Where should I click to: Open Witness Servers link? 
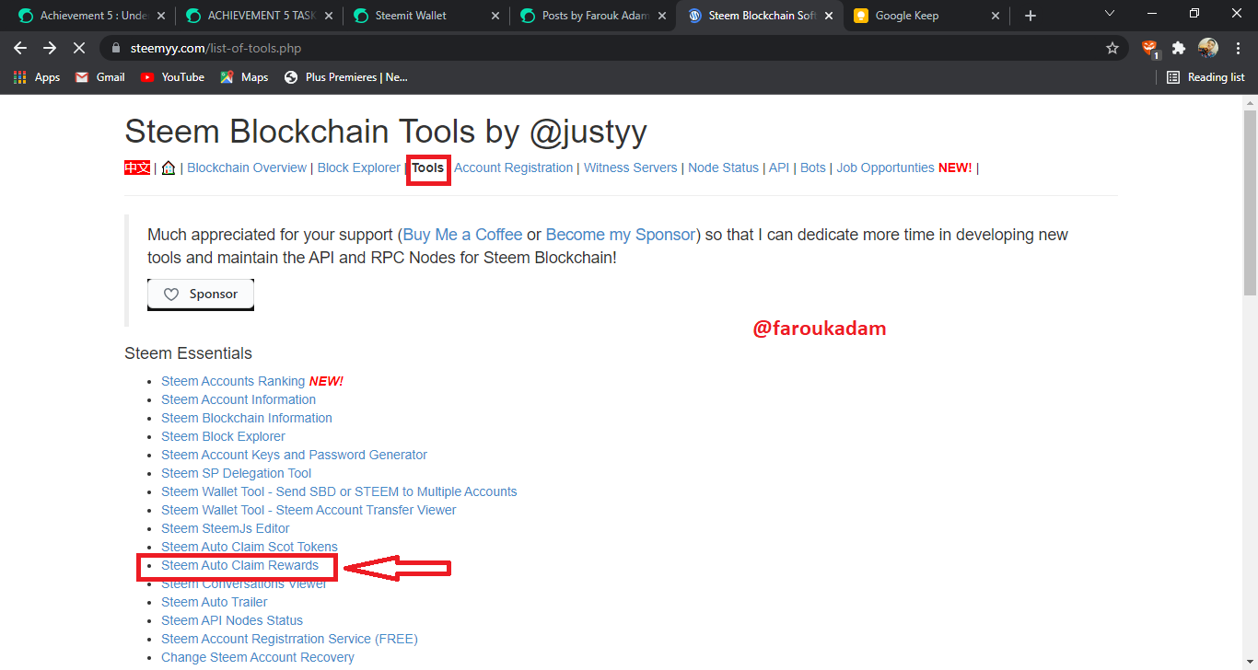(631, 167)
